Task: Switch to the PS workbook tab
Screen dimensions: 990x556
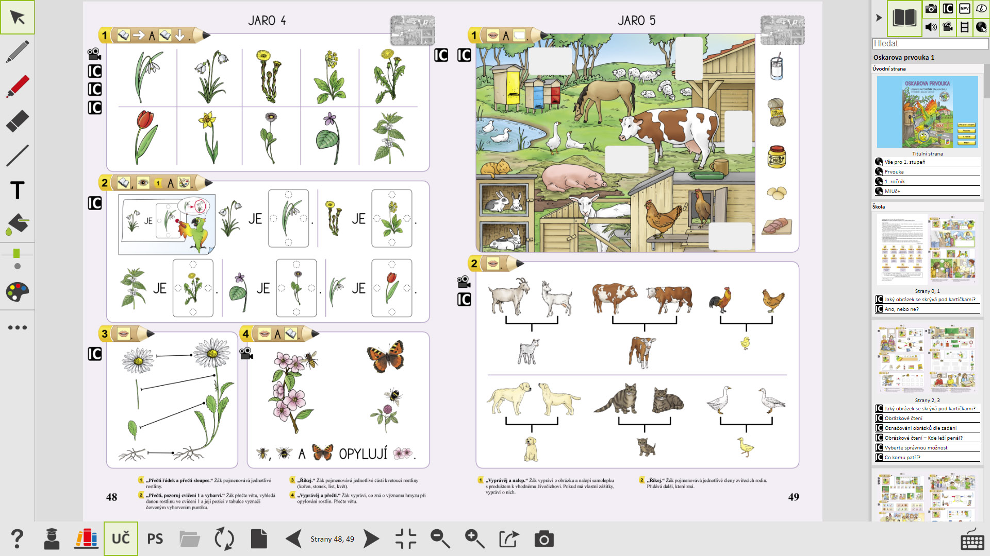Action: (155, 539)
